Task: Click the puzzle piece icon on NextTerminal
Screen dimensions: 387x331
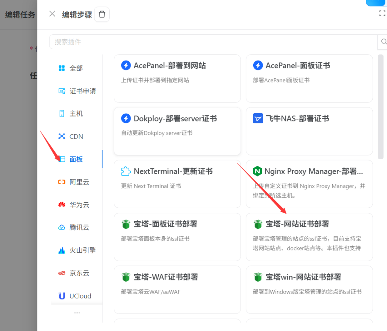Action: click(126, 171)
